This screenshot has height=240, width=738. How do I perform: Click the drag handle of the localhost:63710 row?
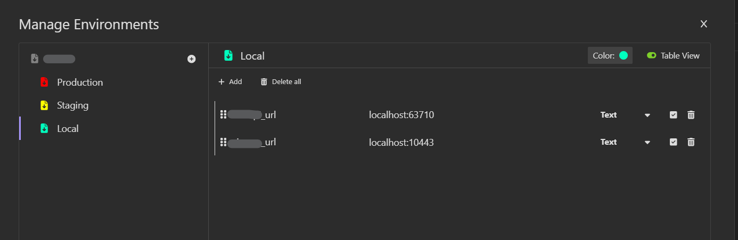pyautogui.click(x=224, y=115)
